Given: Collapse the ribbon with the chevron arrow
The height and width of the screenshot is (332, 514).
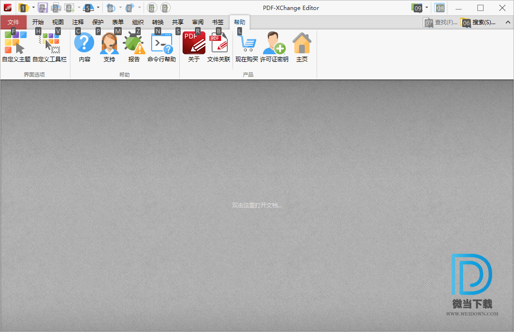Looking at the screenshot, I should pos(508,22).
